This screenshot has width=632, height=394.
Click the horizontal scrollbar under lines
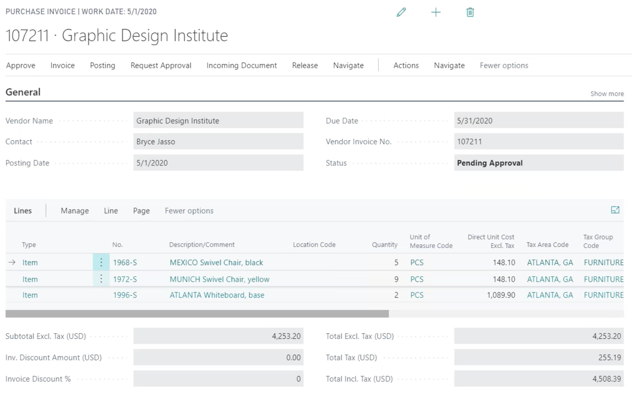[x=197, y=314]
